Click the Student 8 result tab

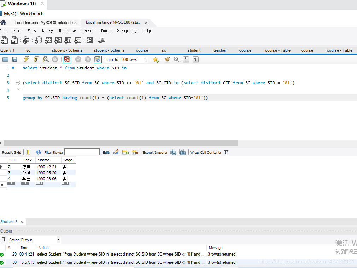(9, 222)
